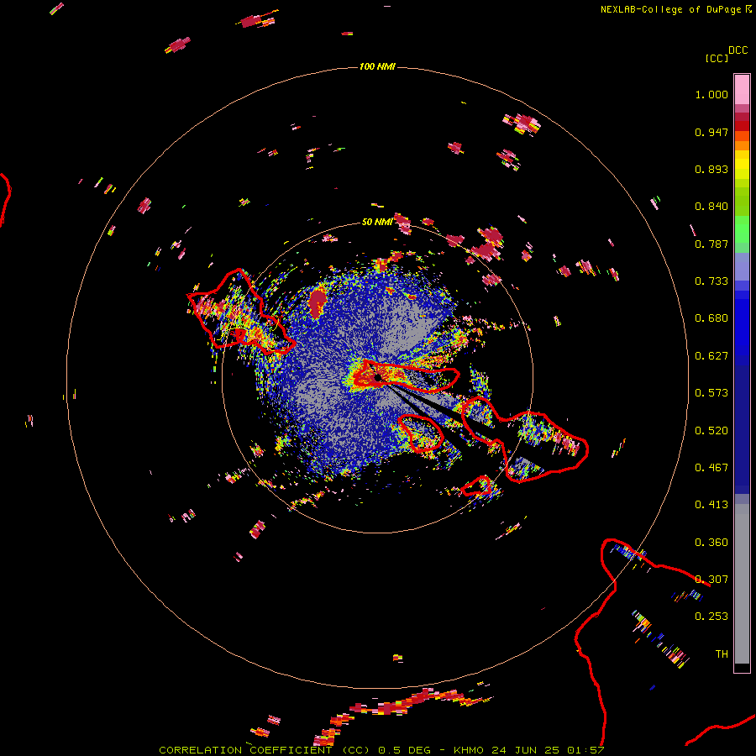
Task: Click the pink top segment of color bar
Action: [742, 90]
